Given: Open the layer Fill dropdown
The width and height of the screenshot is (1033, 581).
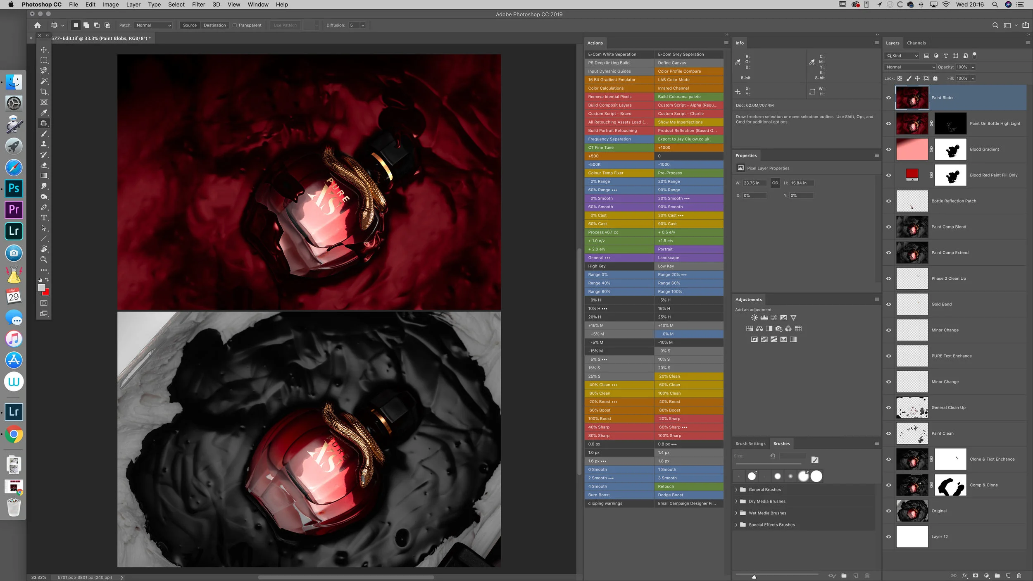Looking at the screenshot, I should (973, 79).
